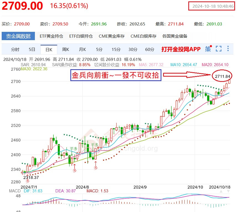Click the 2700 price axis label

point(16,81)
